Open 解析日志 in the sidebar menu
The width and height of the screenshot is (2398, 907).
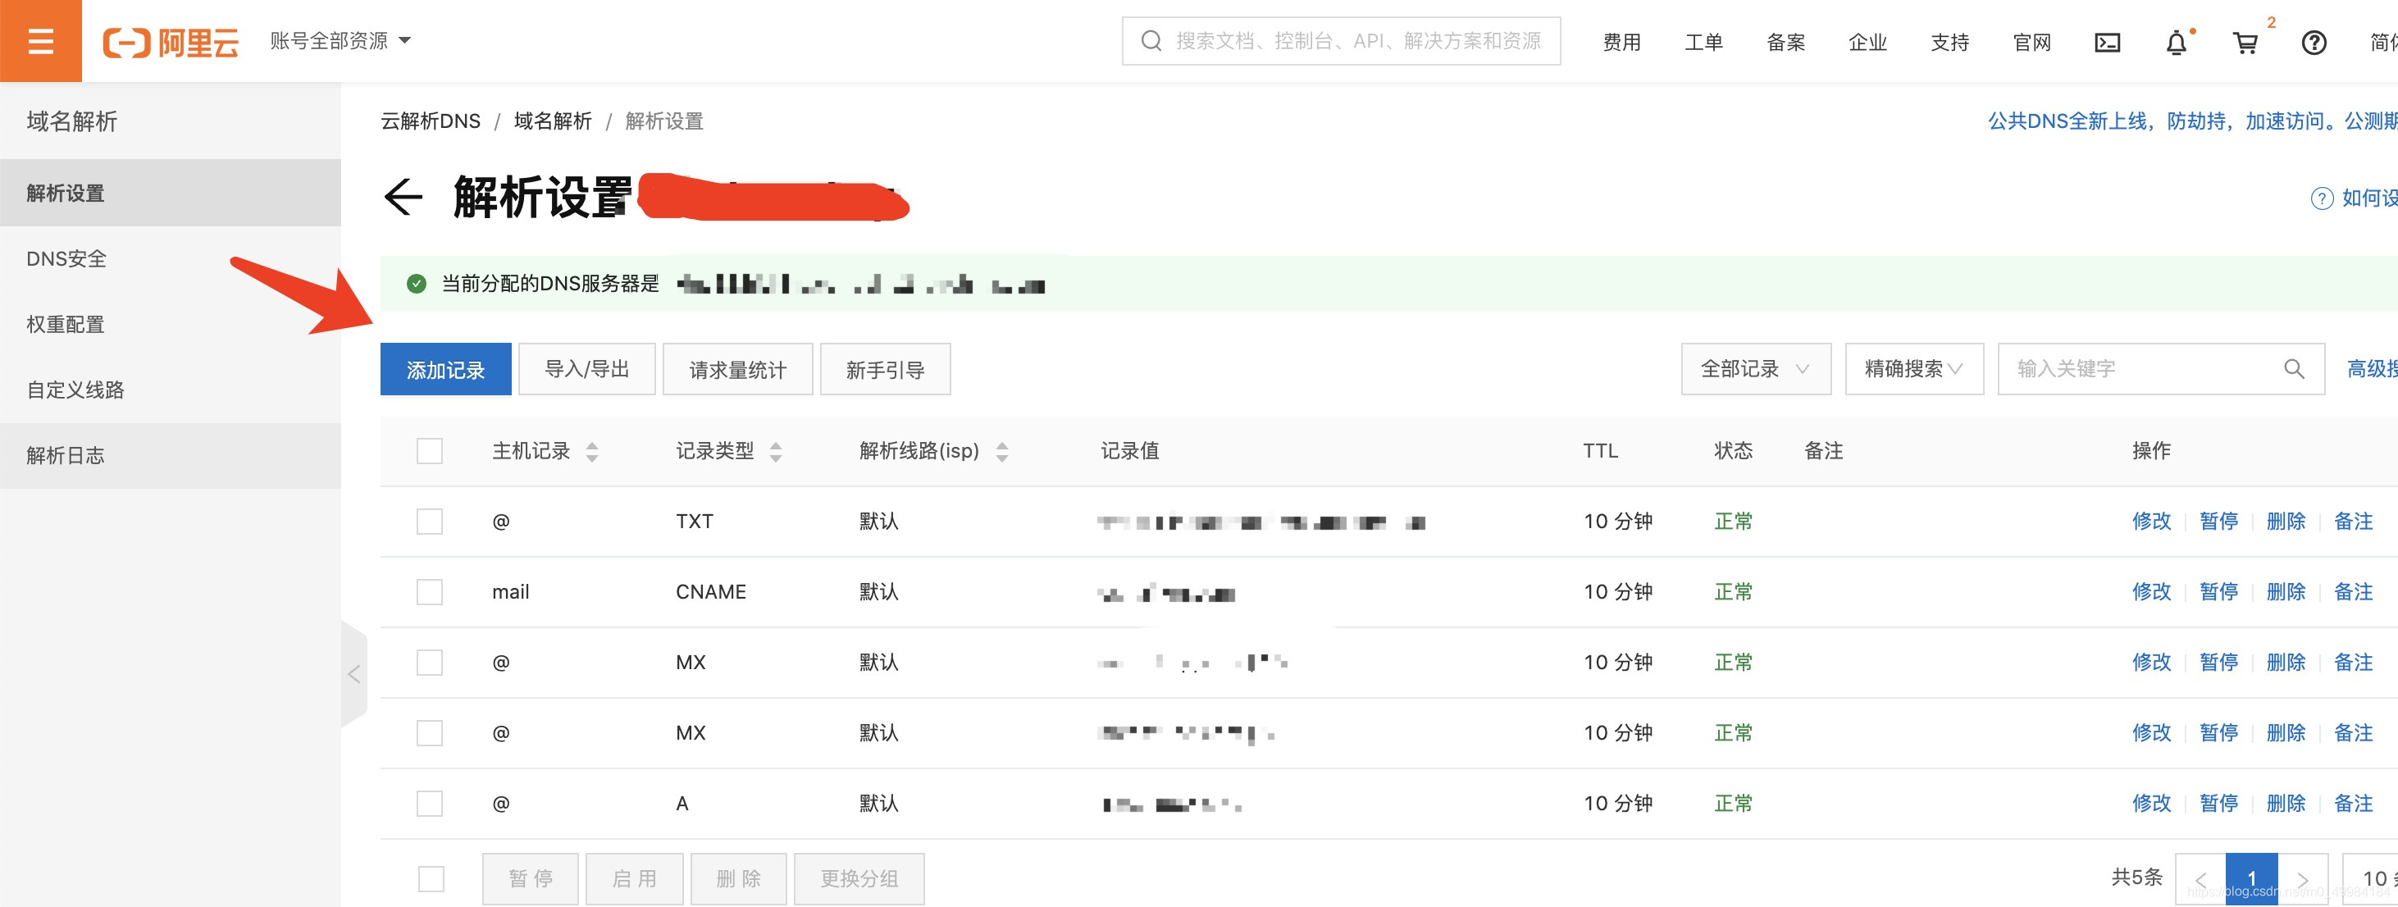pyautogui.click(x=65, y=455)
